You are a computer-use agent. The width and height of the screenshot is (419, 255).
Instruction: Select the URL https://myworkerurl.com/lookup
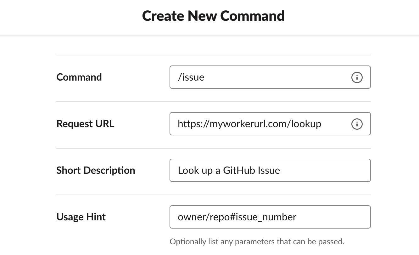[x=249, y=124]
